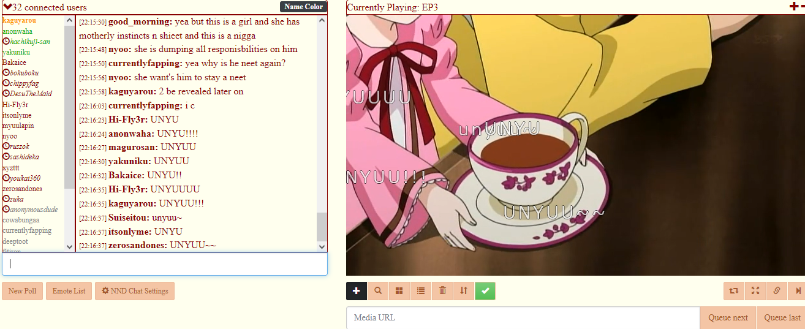Toggle the Name Color button
The height and width of the screenshot is (329, 805).
304,7
